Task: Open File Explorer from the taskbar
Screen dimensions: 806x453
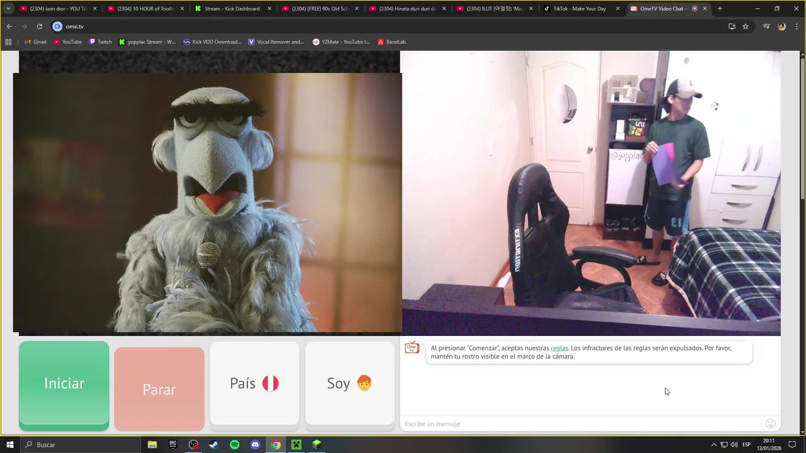Action: click(152, 445)
